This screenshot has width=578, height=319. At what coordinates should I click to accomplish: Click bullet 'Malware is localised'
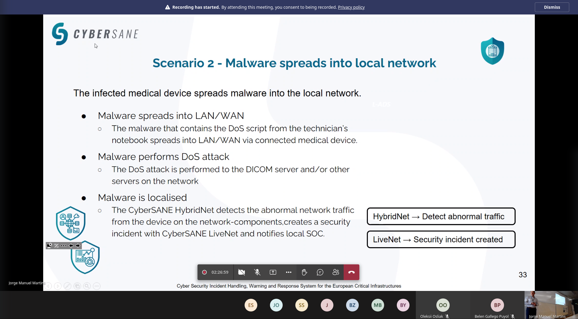(142, 197)
